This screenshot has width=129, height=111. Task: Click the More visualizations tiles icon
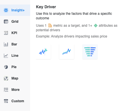click(6, 90)
